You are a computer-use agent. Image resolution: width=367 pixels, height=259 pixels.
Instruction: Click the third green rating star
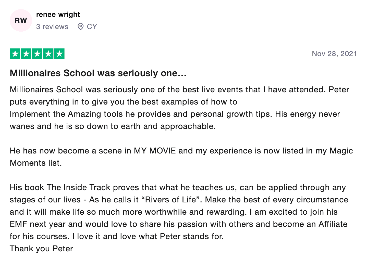point(37,54)
